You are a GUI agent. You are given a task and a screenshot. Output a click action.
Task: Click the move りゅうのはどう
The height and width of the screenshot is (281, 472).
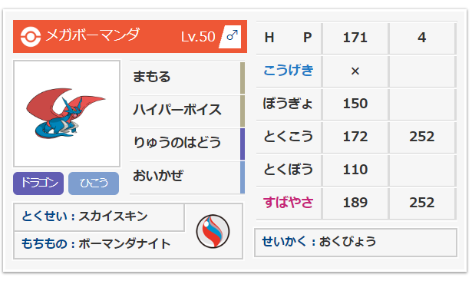(x=177, y=143)
